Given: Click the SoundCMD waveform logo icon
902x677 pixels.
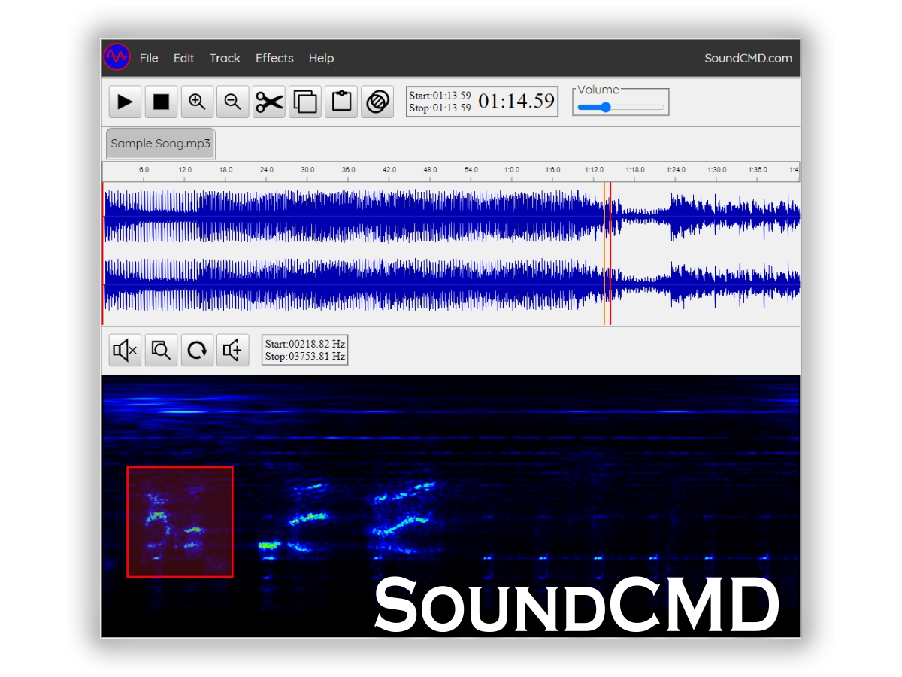Looking at the screenshot, I should click(x=117, y=57).
